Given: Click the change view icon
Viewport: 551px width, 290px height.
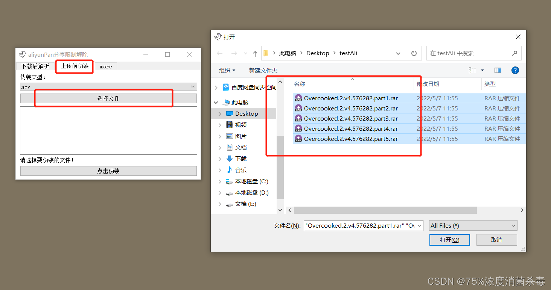Looking at the screenshot, I should click(x=472, y=70).
